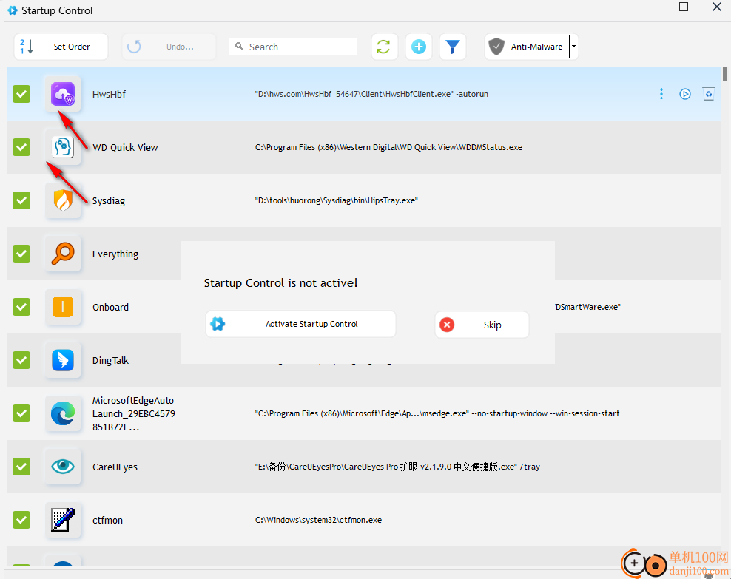
Task: Open the filter funnel icon
Action: (453, 47)
